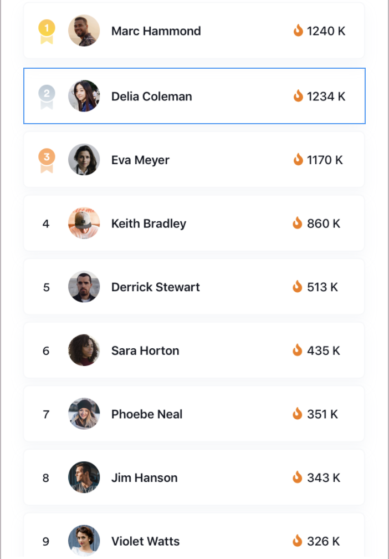Open Marc Hammond's profile picture

(84, 31)
